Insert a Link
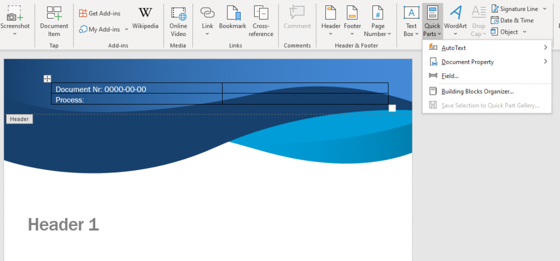The width and height of the screenshot is (560, 261). click(207, 21)
